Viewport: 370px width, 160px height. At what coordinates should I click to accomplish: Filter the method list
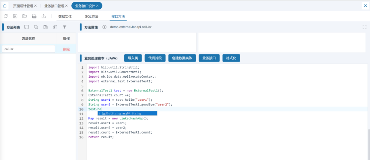click(x=64, y=27)
